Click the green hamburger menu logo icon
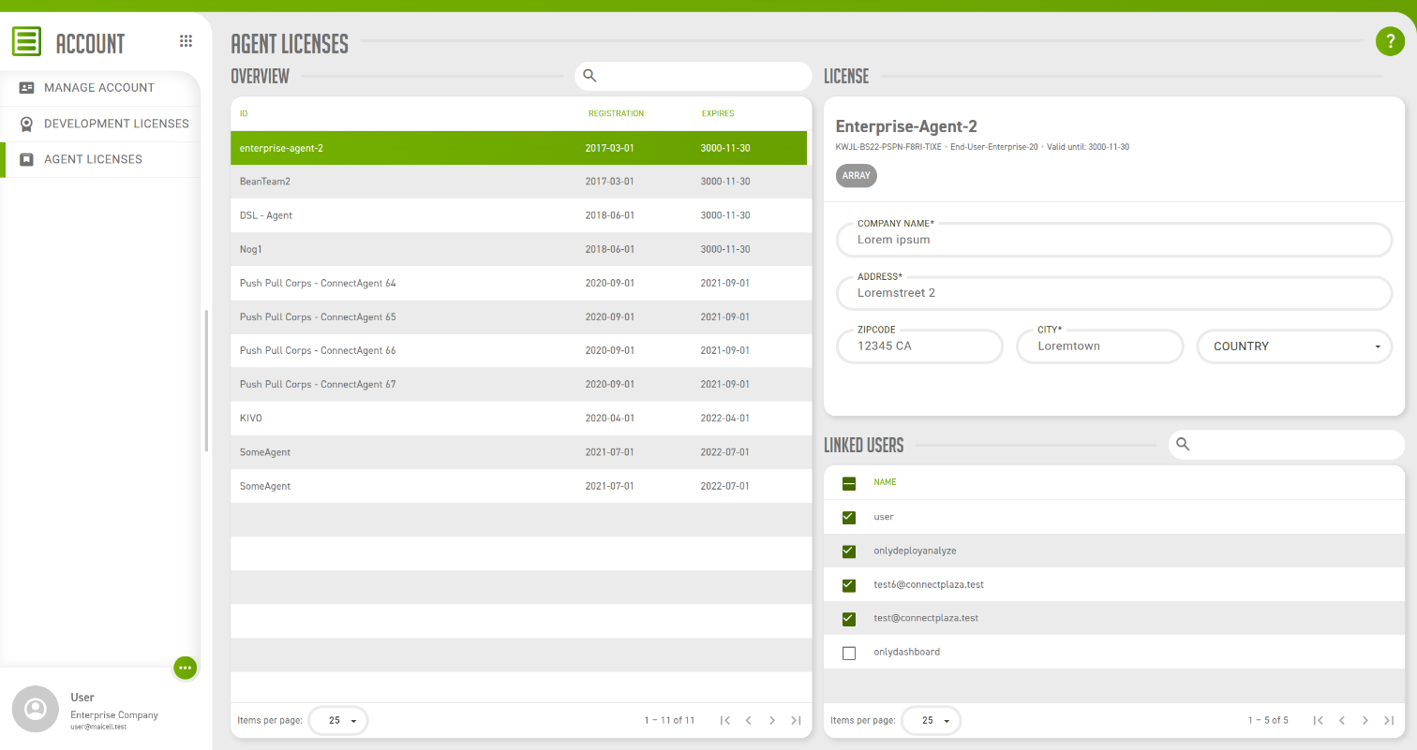Viewport: 1417px width, 750px height. (26, 41)
